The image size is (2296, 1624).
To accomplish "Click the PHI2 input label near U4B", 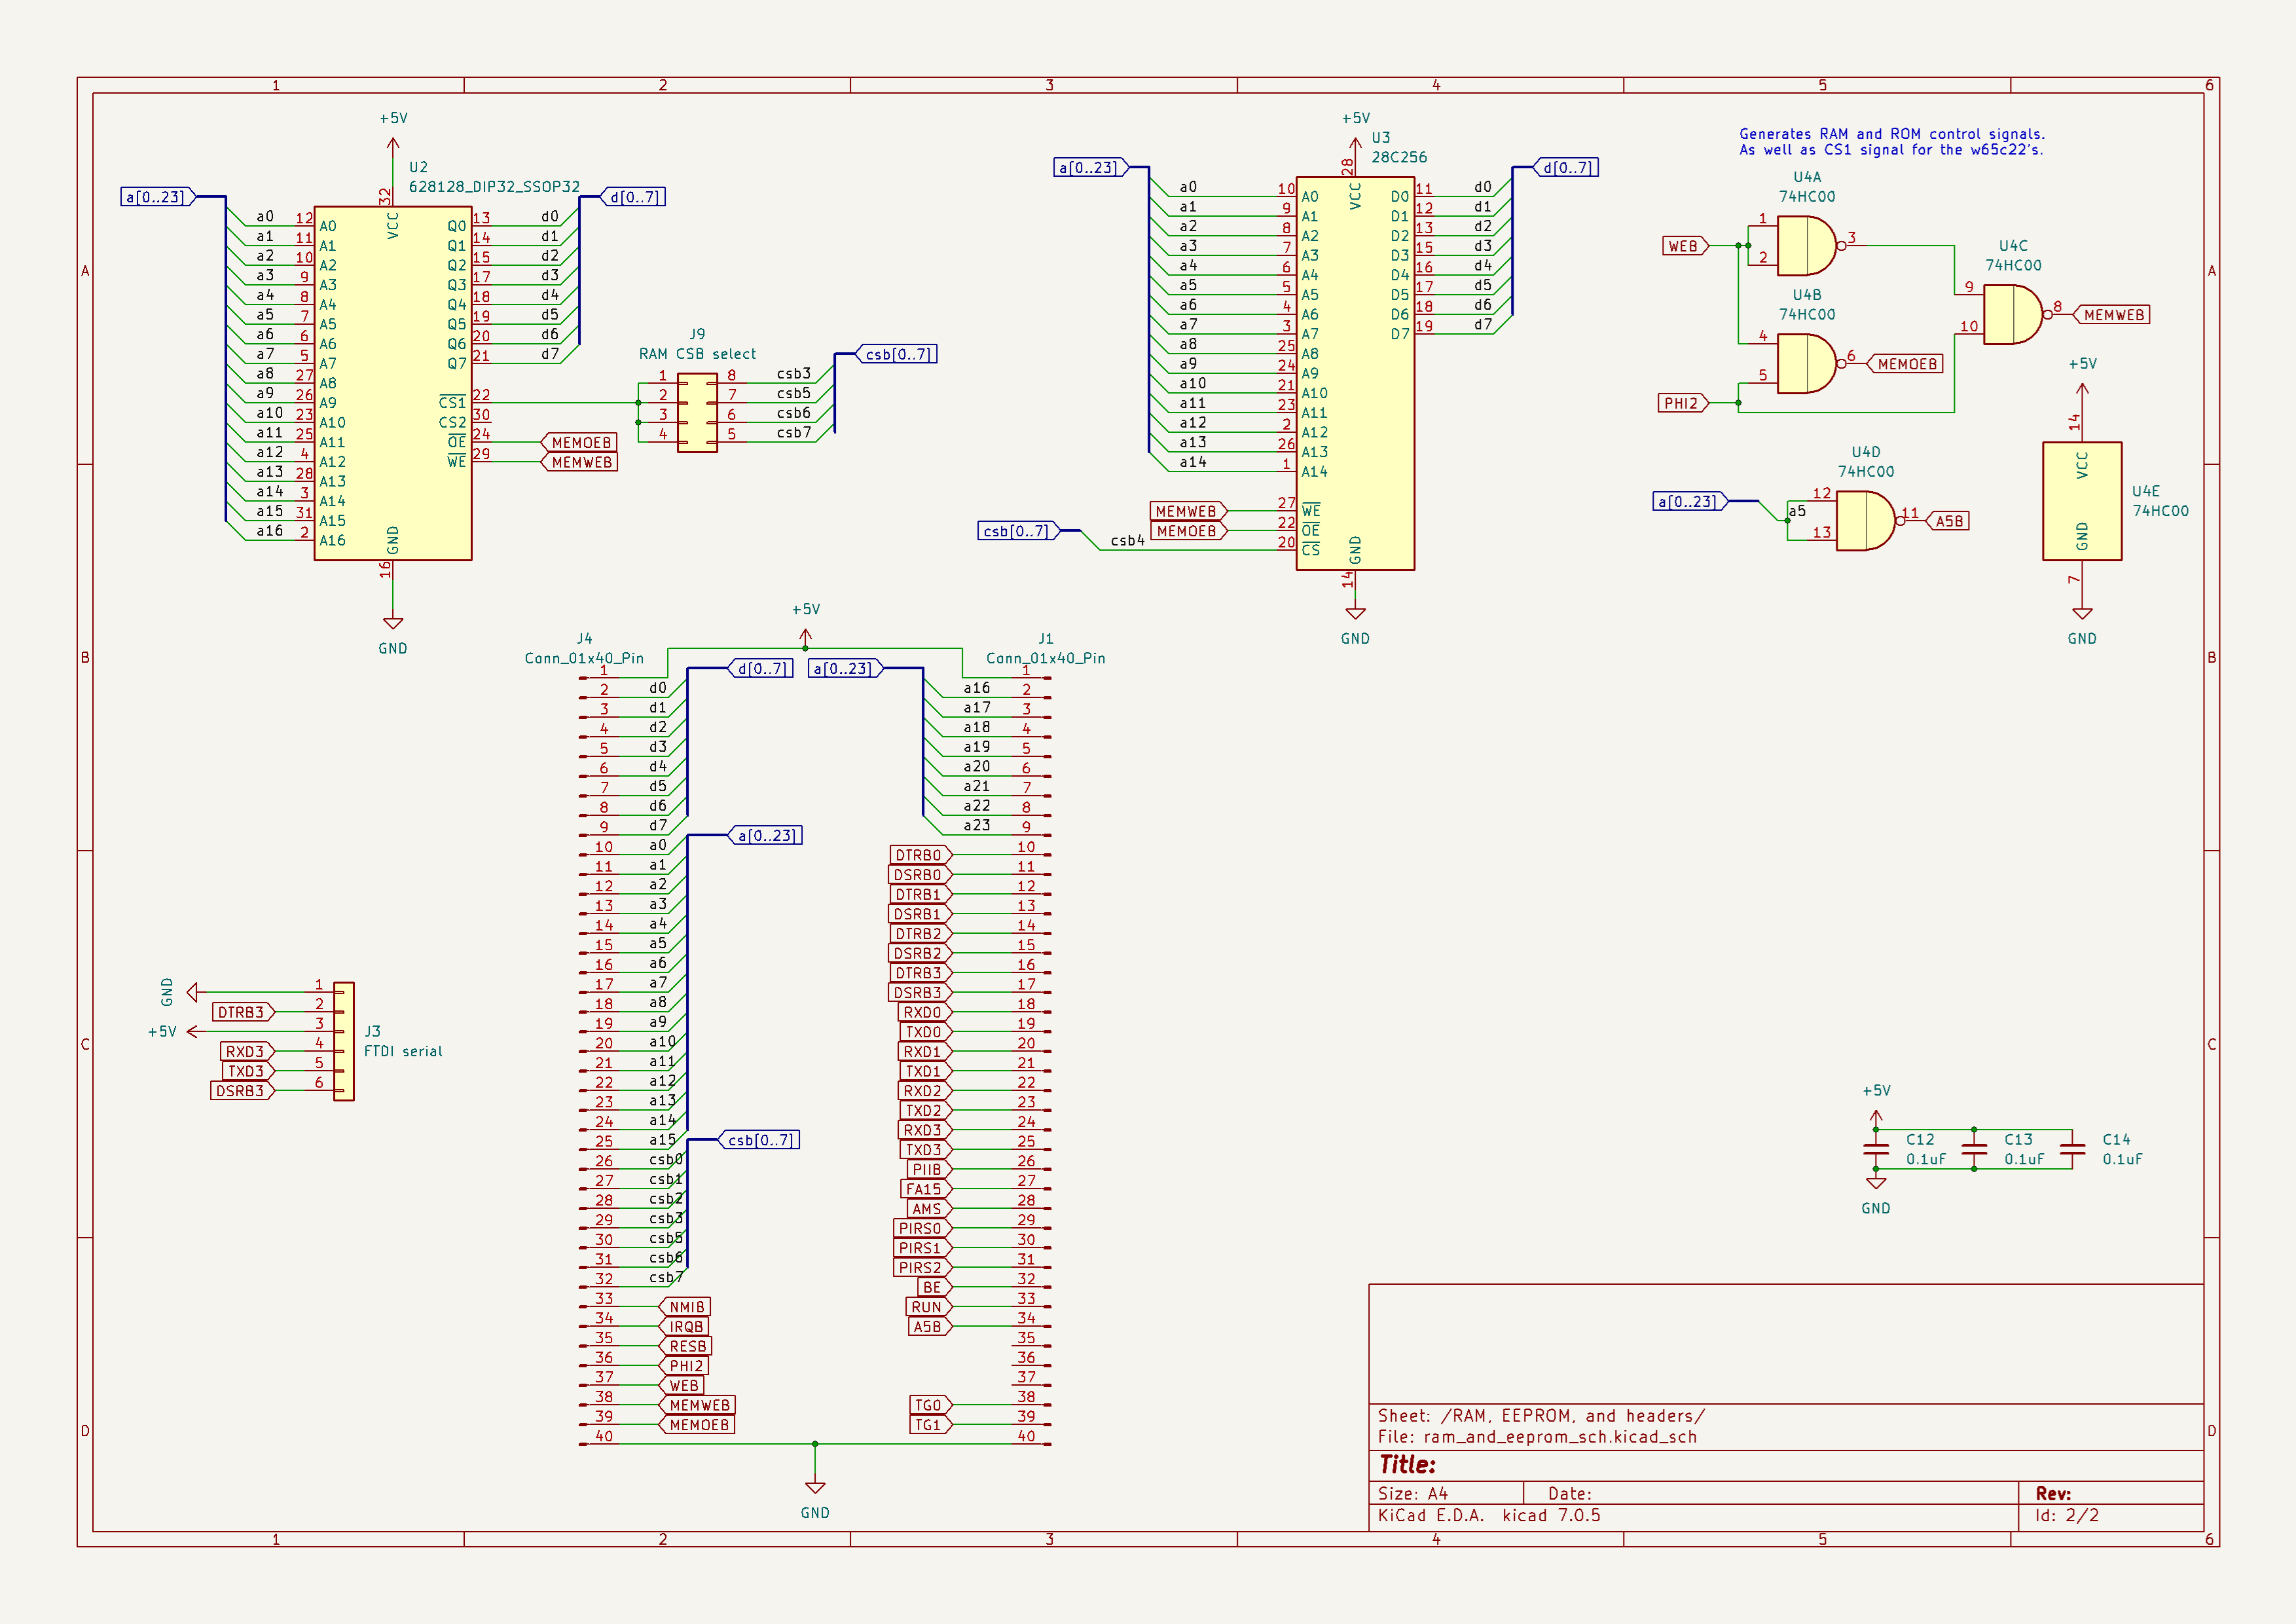I will coord(1681,403).
